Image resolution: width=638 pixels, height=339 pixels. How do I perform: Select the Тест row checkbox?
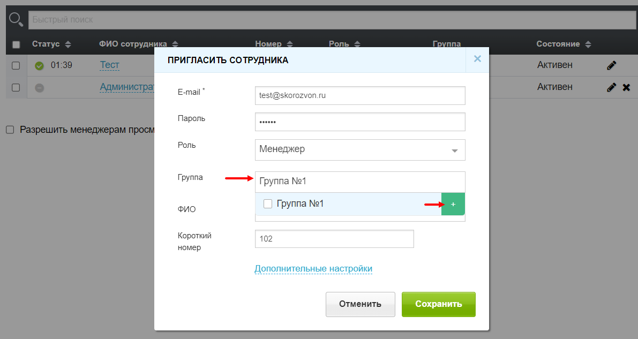[16, 65]
